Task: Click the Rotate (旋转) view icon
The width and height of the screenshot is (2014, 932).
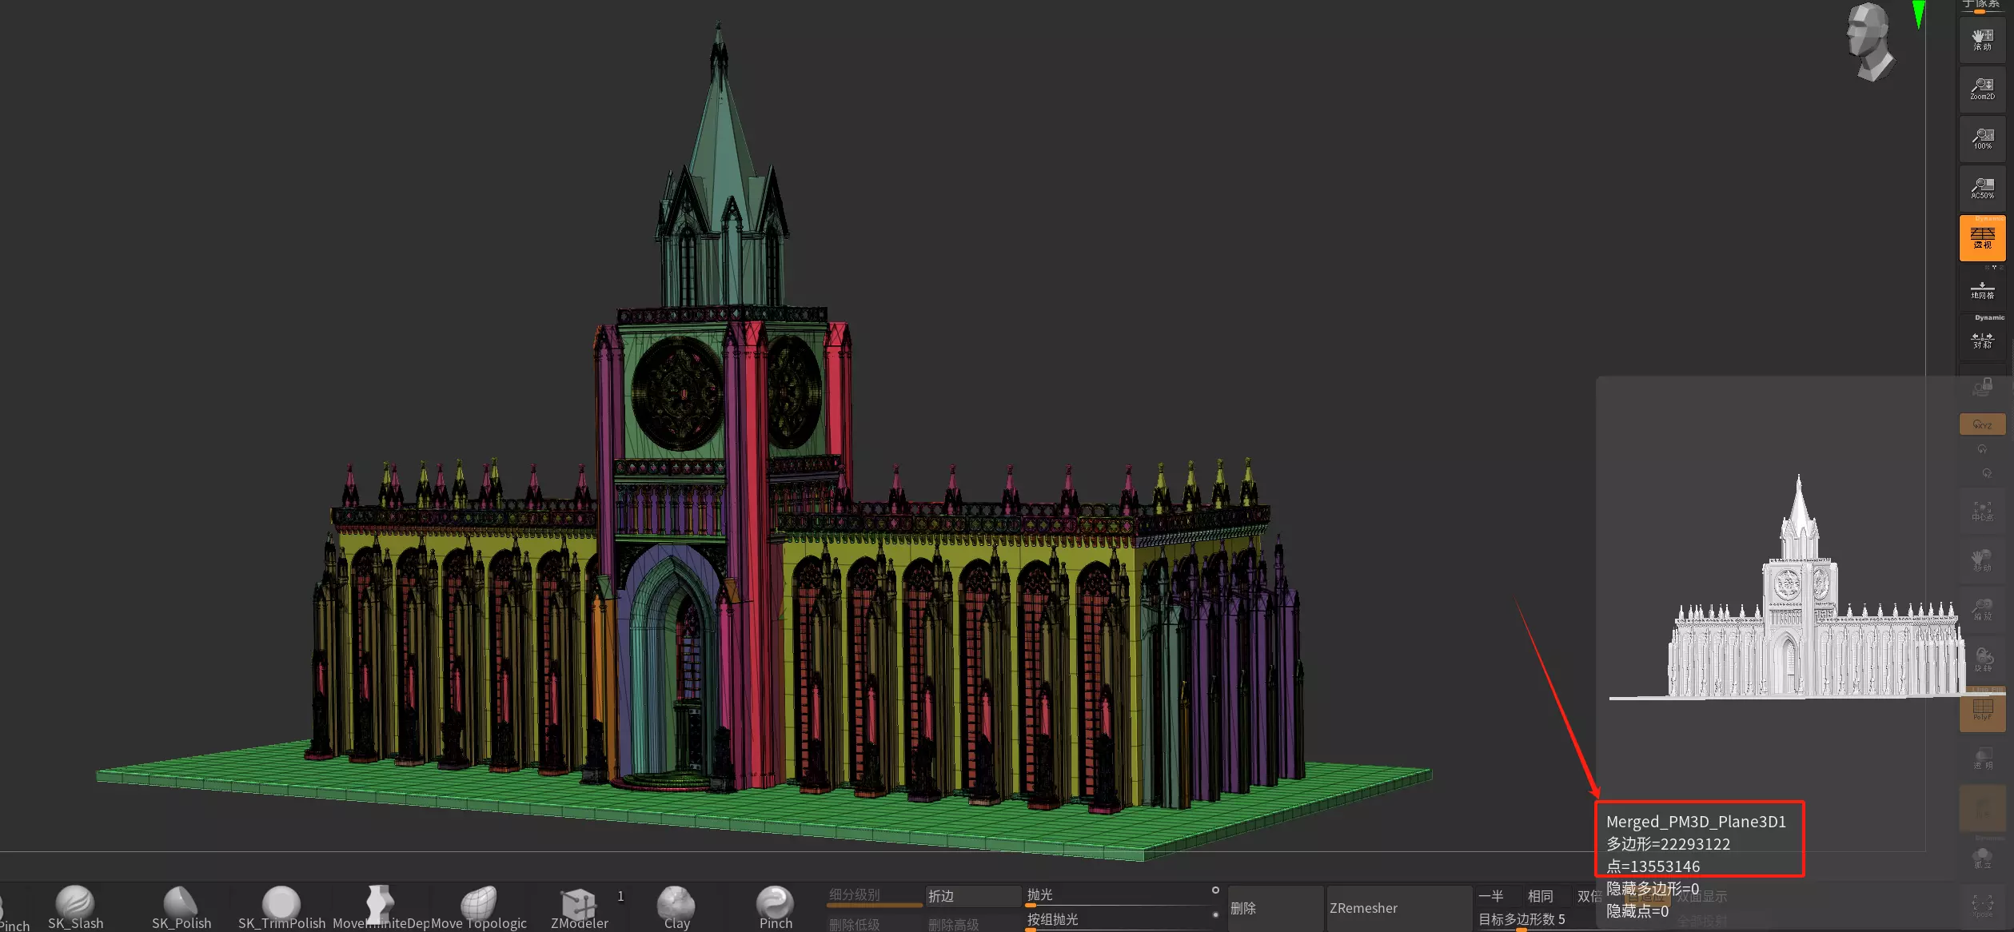Action: [x=1982, y=659]
